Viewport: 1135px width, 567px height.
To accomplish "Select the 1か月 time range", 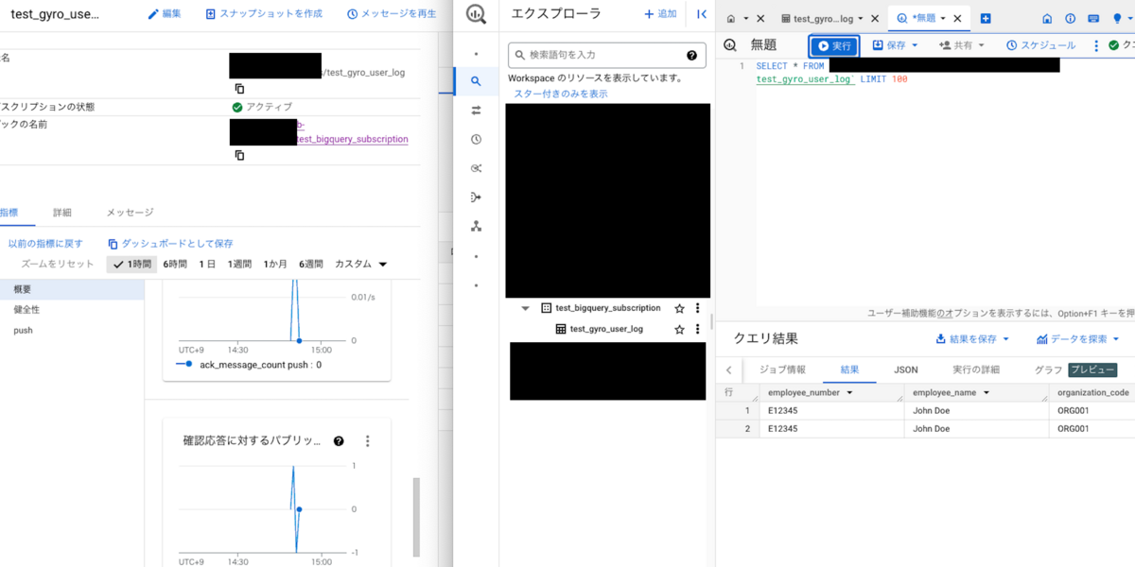I will 275,264.
